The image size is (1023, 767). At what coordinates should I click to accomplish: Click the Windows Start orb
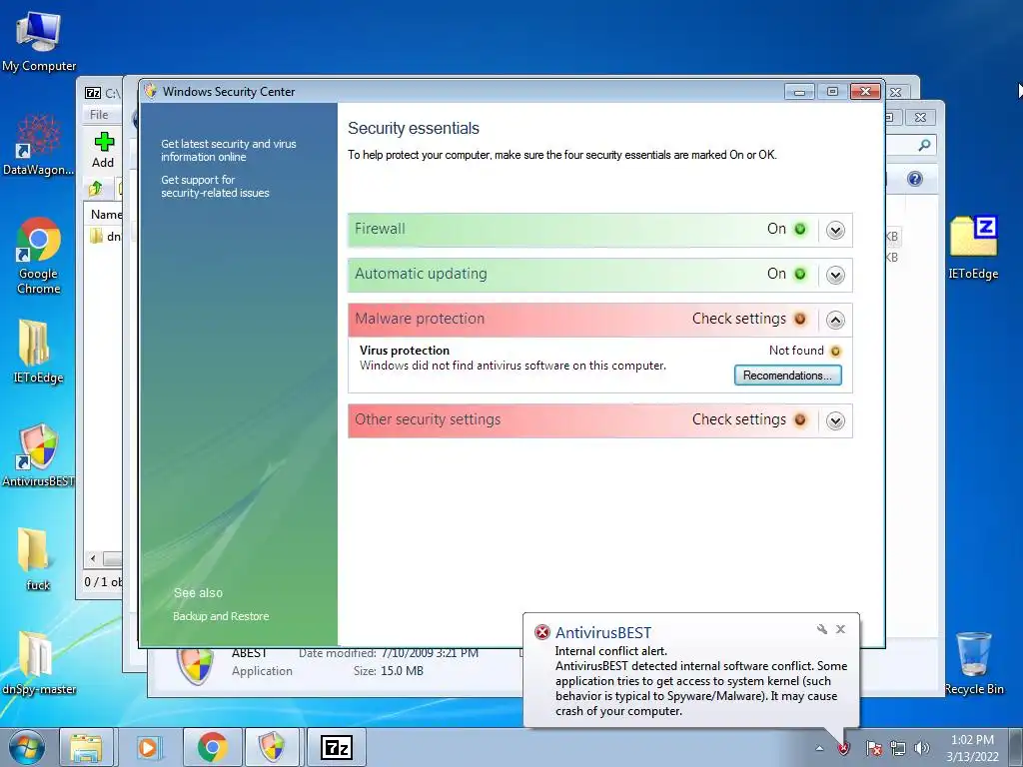26,747
